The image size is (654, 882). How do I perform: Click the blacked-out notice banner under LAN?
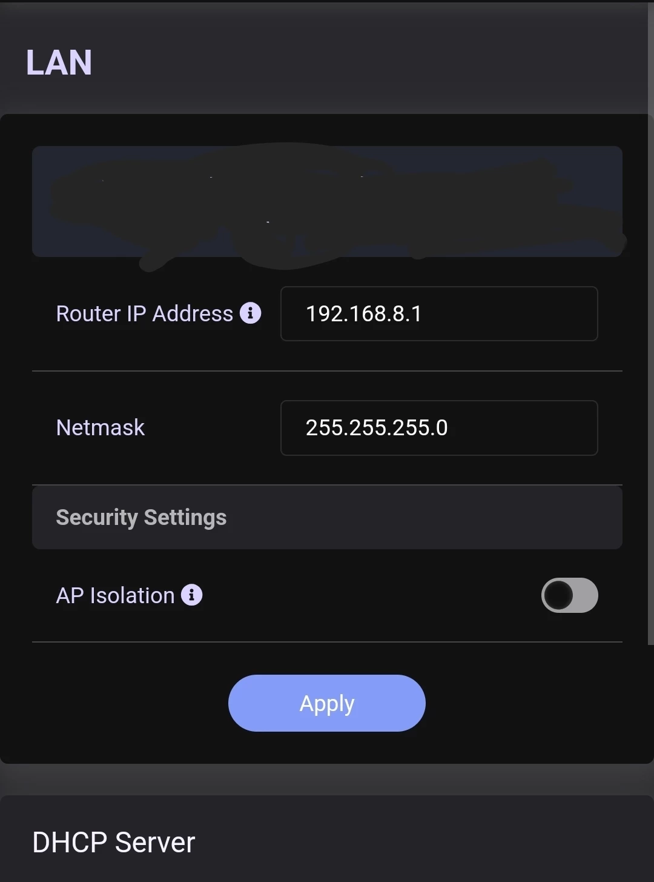327,201
